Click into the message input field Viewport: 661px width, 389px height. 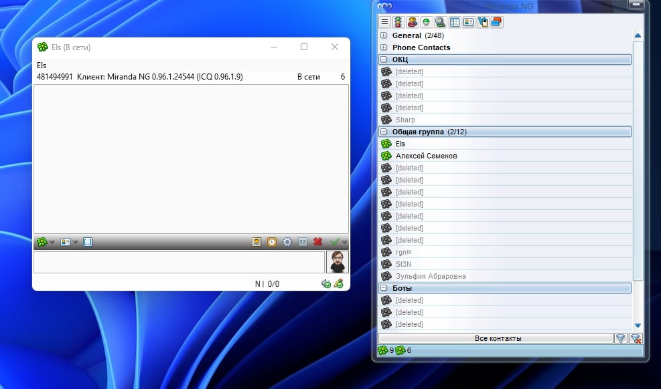(x=179, y=262)
